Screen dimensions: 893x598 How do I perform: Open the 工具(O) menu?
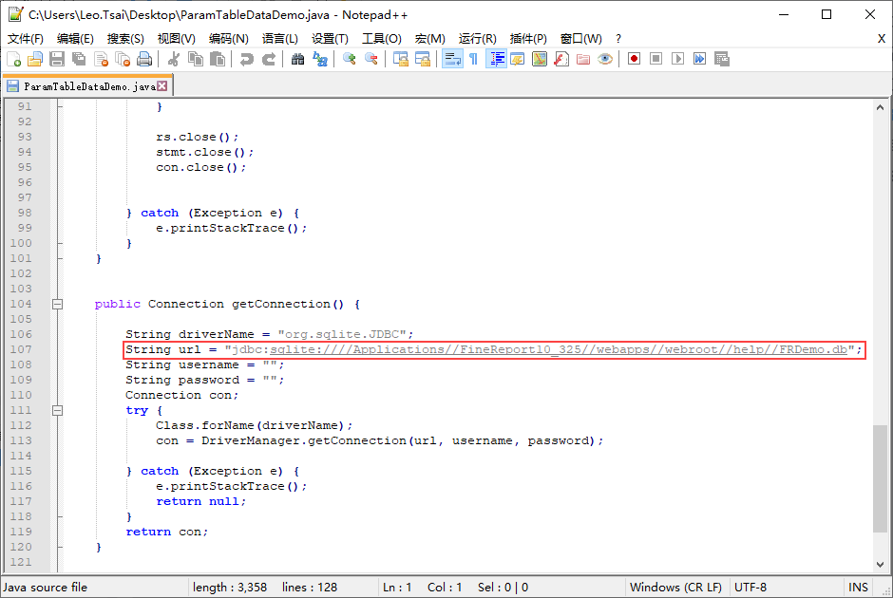coord(382,39)
